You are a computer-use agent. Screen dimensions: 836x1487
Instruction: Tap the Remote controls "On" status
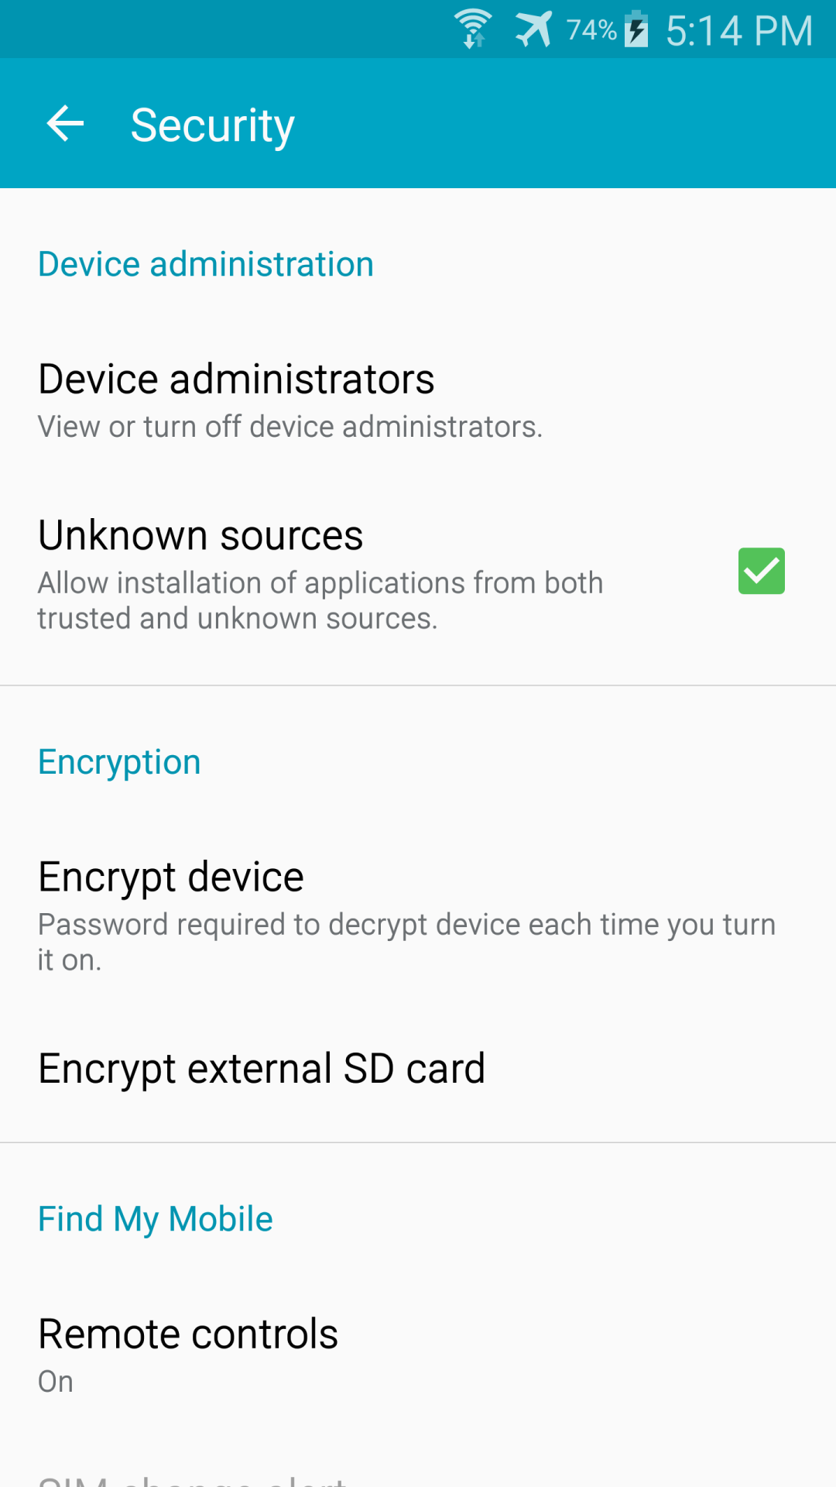coord(56,1382)
